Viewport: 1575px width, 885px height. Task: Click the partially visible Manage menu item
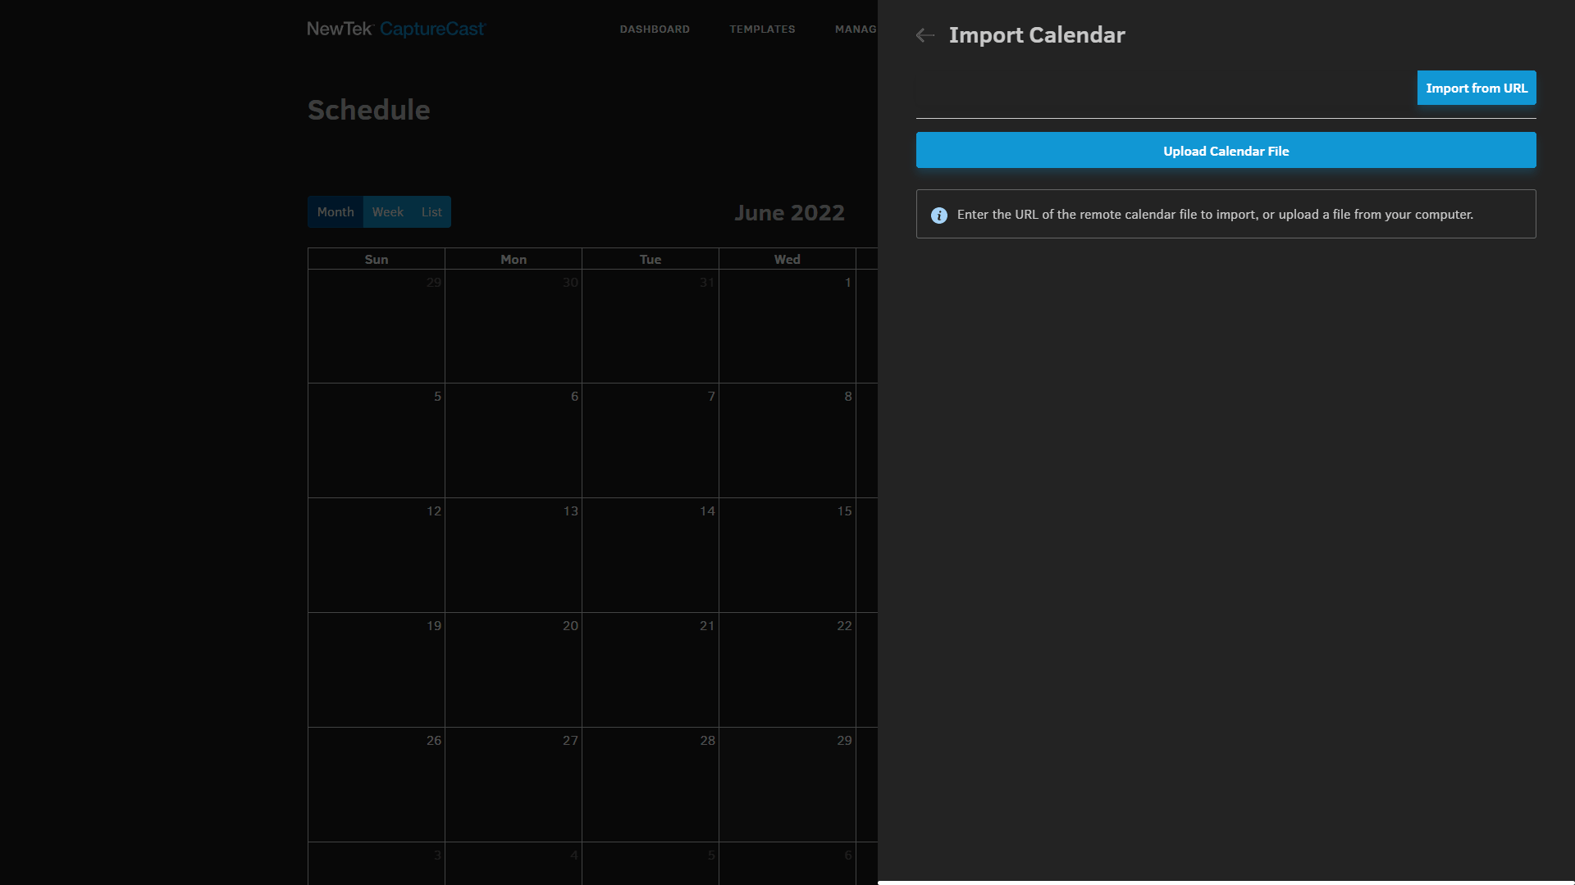856,29
